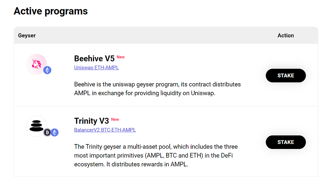
Task: Click the Balancer stacked stones logo
Action: click(36, 126)
